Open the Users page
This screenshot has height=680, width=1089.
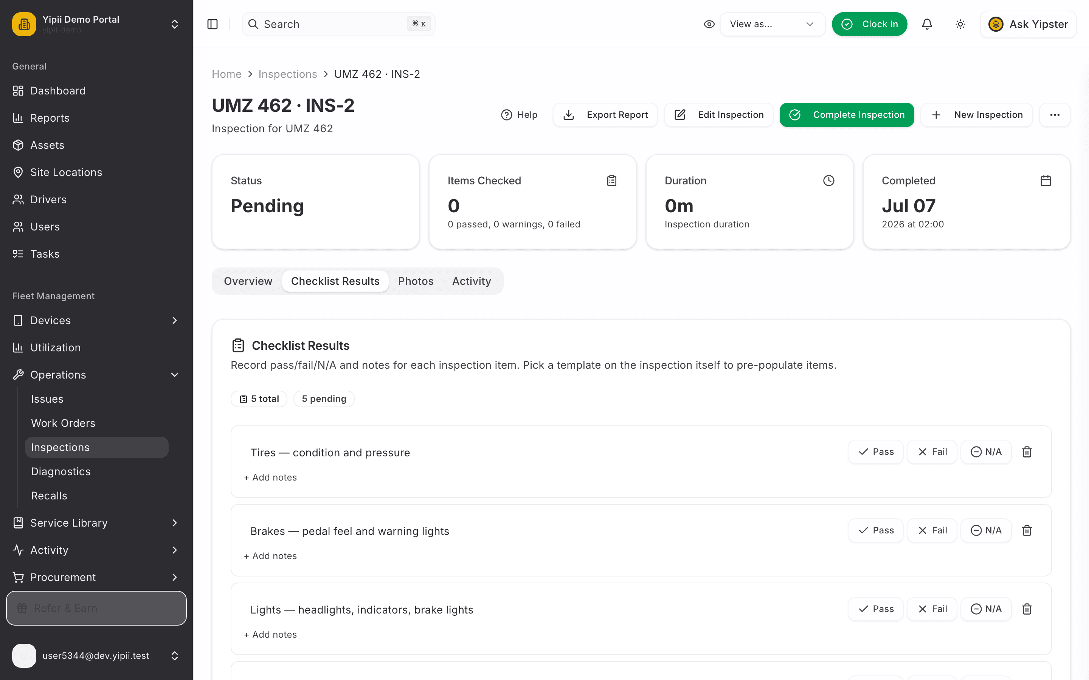[x=96, y=227]
